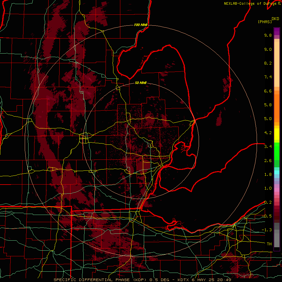Select the 1.8 legend scale value

[268, 175]
